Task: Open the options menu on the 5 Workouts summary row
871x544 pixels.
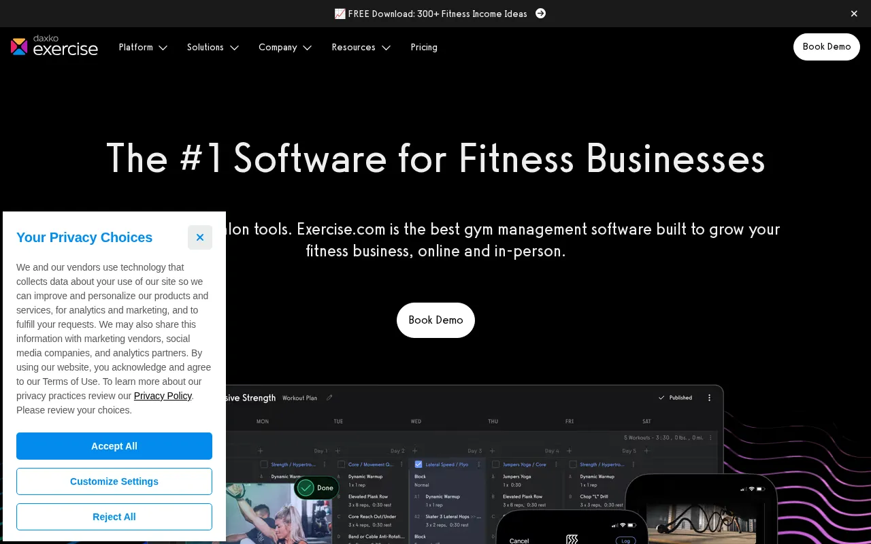Action: tap(711, 438)
